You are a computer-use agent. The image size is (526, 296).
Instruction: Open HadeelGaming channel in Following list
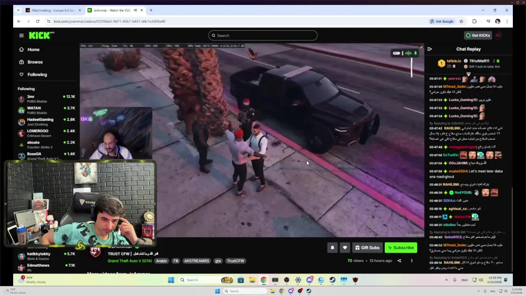[x=46, y=121]
